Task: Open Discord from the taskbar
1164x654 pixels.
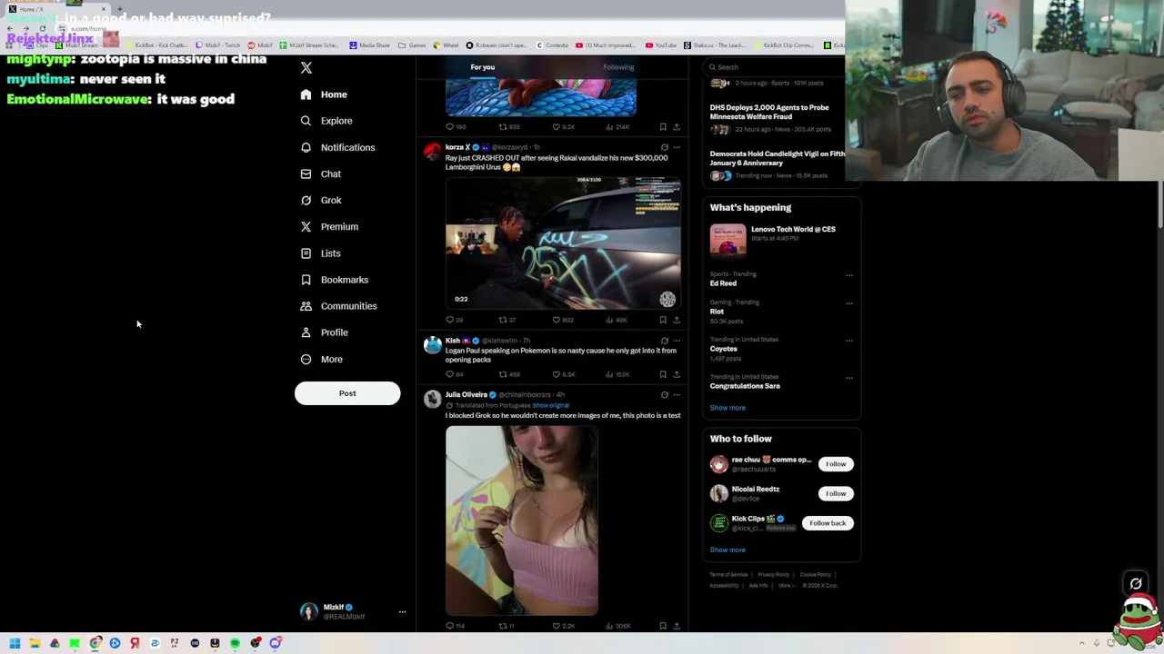Action: point(275,643)
